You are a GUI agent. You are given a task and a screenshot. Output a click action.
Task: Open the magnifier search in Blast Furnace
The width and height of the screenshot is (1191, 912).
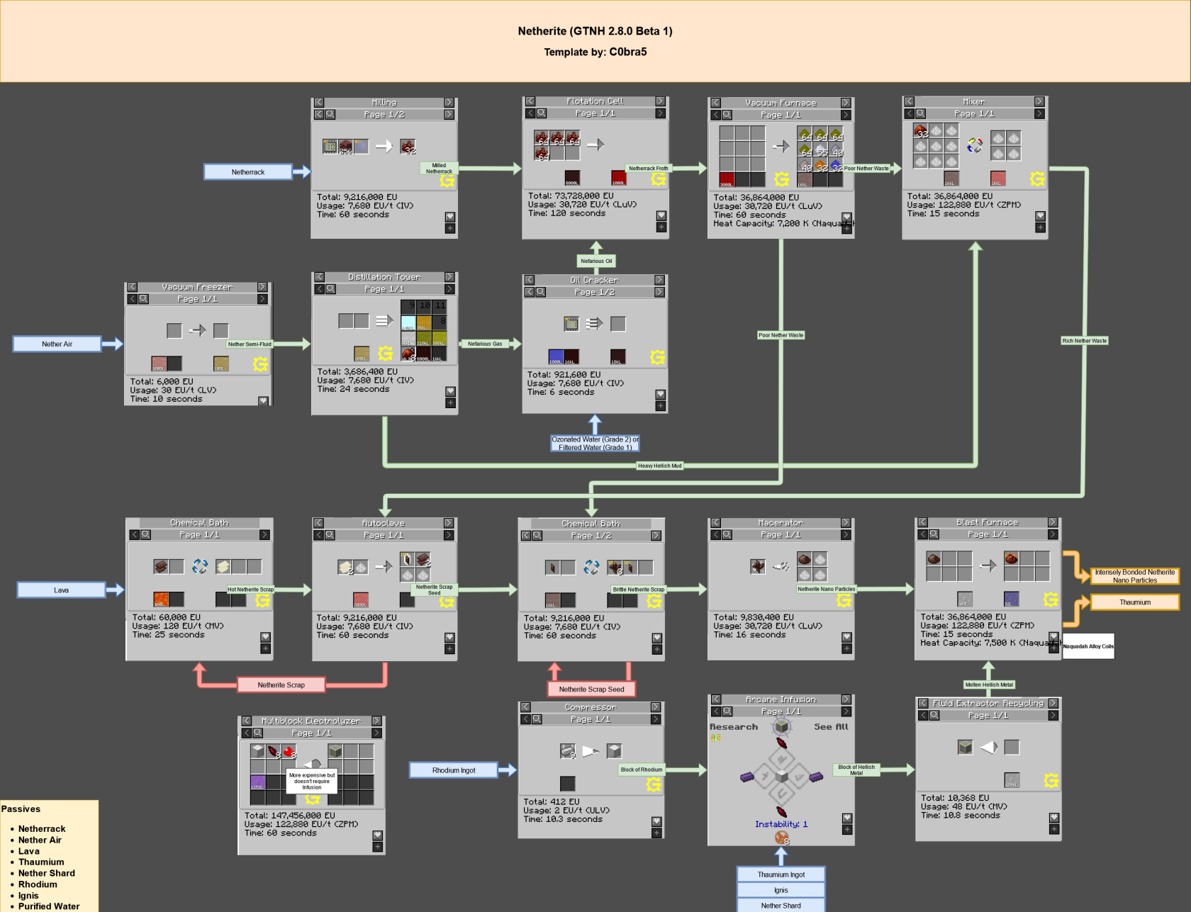[934, 534]
